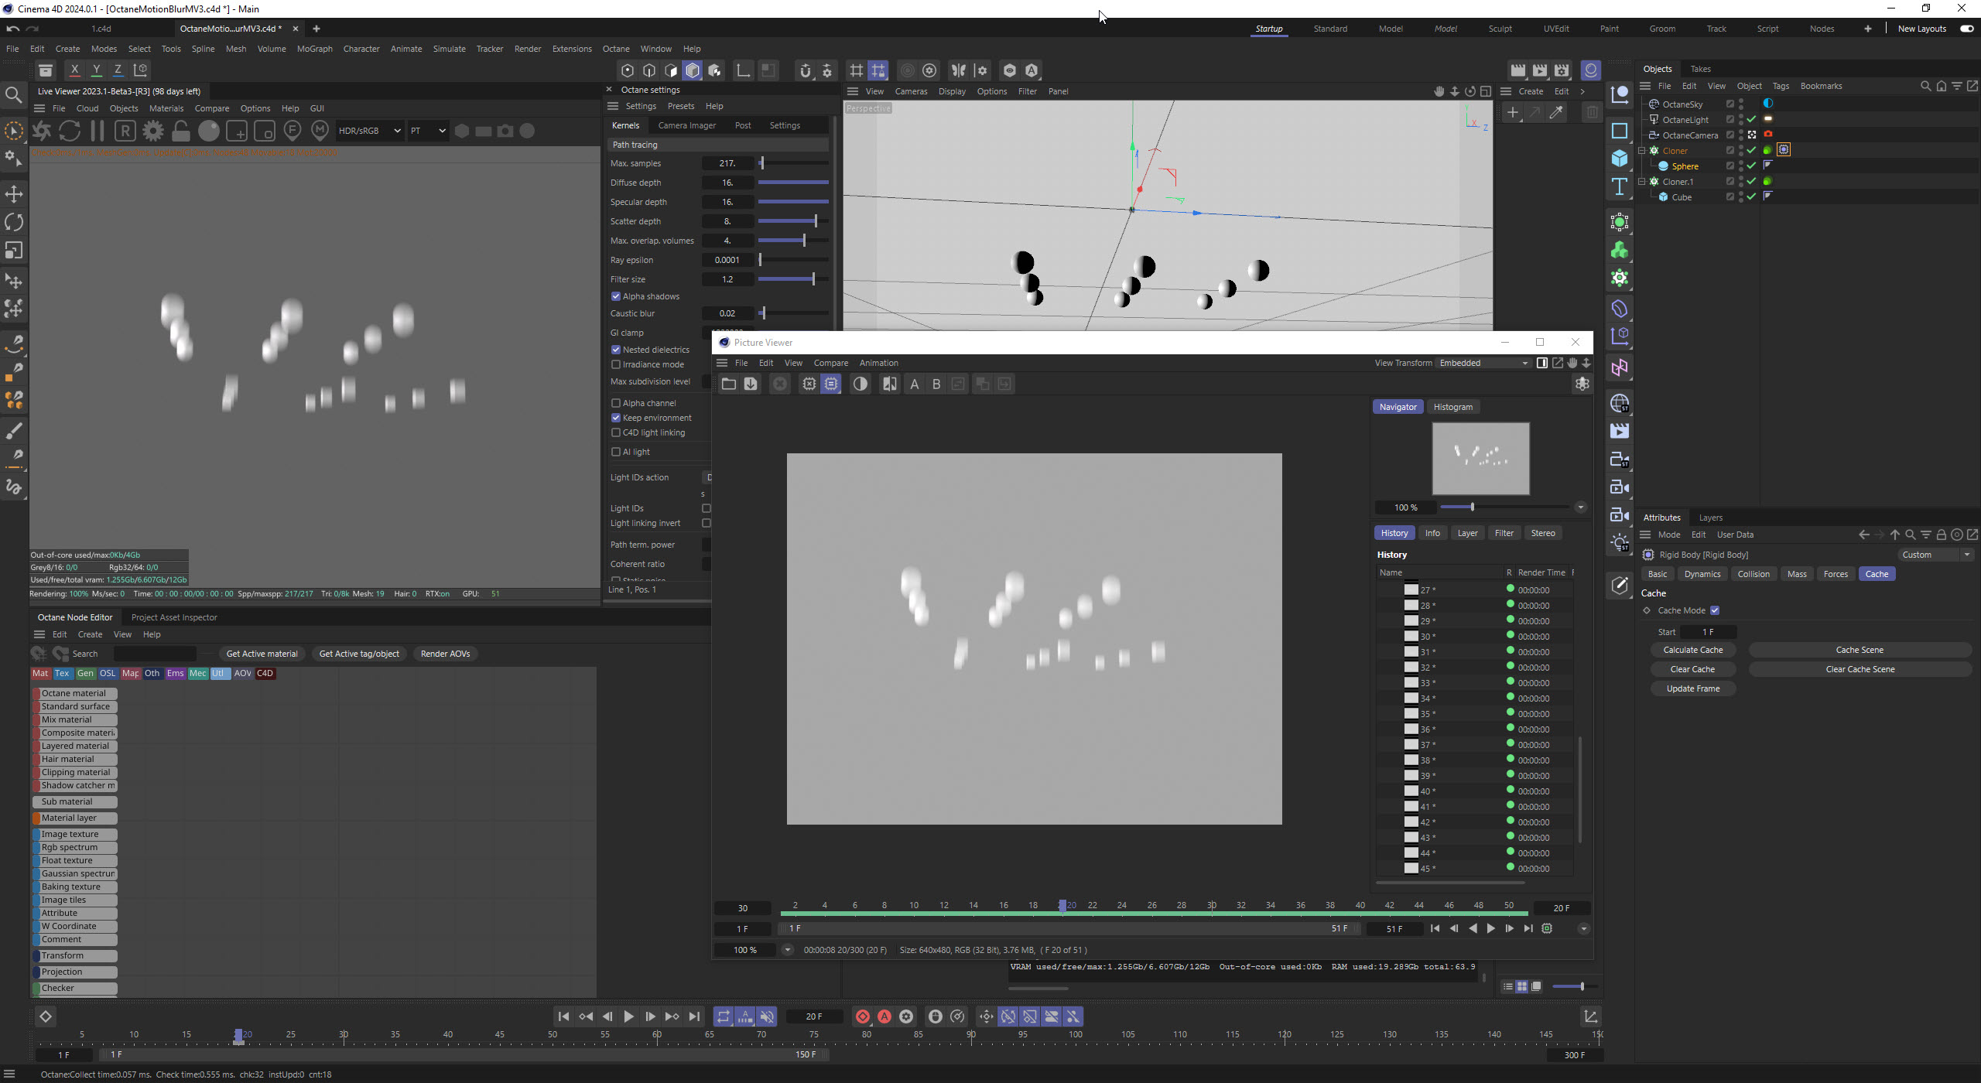This screenshot has height=1083, width=1981.
Task: Switch to the Camera Imager tab
Action: pos(686,125)
